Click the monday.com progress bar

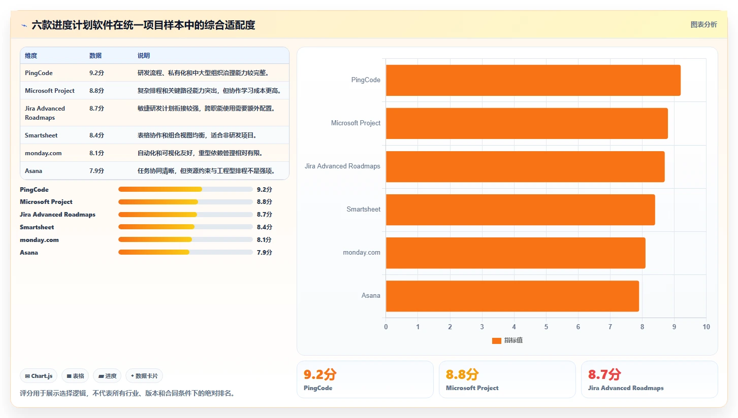click(x=185, y=239)
